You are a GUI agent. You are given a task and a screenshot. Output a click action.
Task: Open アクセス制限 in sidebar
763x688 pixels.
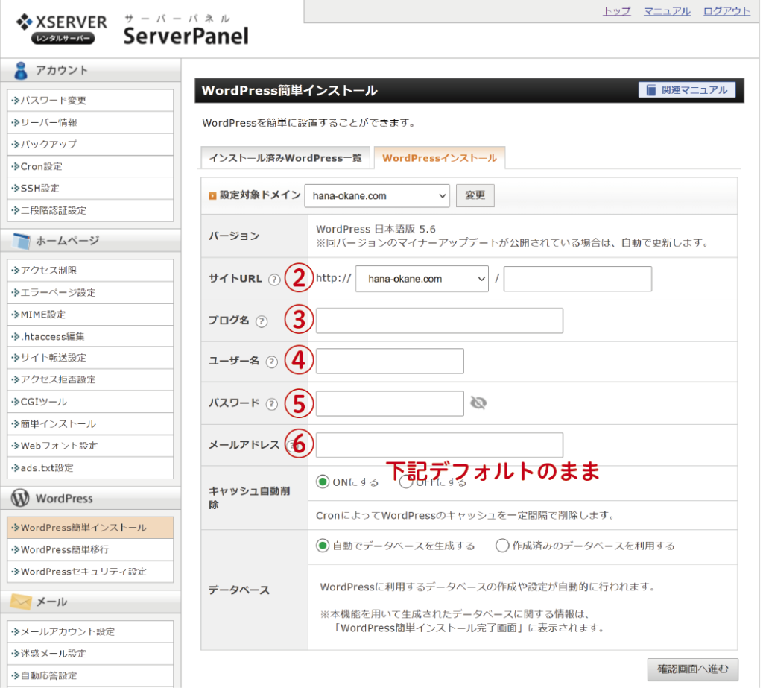(x=90, y=271)
